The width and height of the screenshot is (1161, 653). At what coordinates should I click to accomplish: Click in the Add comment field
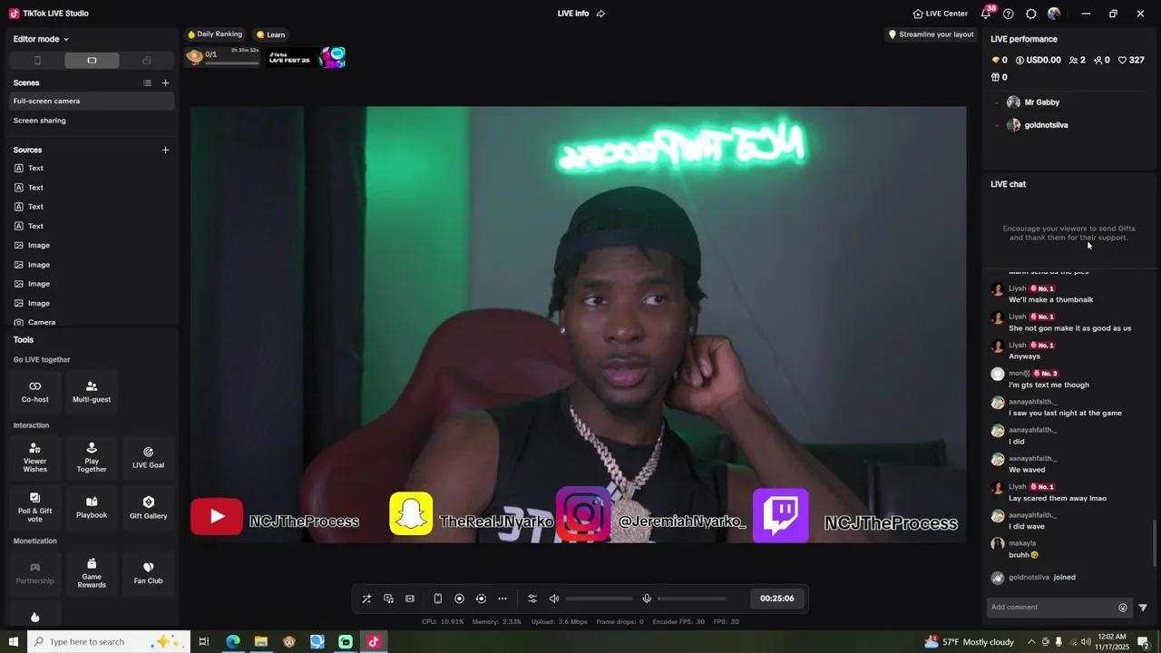click(1052, 607)
